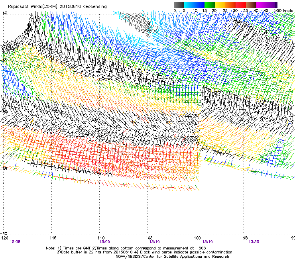The image size is (295, 259).
Task: Click the -110 longitude axis label
Action: (99, 238)
